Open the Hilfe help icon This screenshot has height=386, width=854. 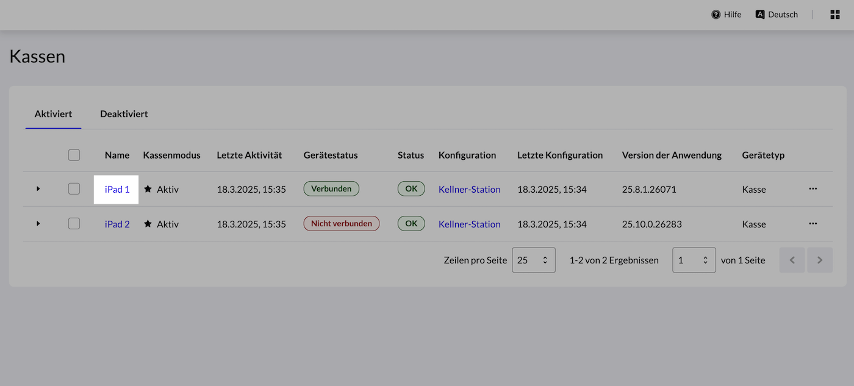click(716, 15)
